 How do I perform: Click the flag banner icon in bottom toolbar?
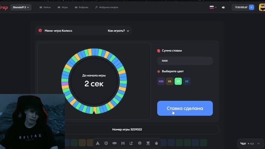(123, 143)
